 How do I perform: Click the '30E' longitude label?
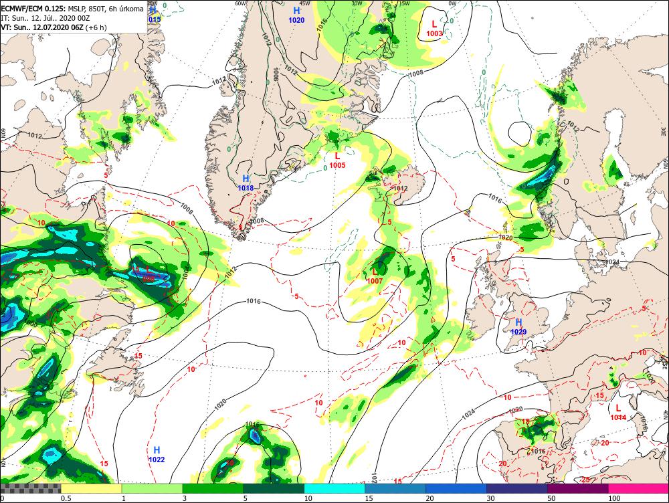[x=664, y=131]
